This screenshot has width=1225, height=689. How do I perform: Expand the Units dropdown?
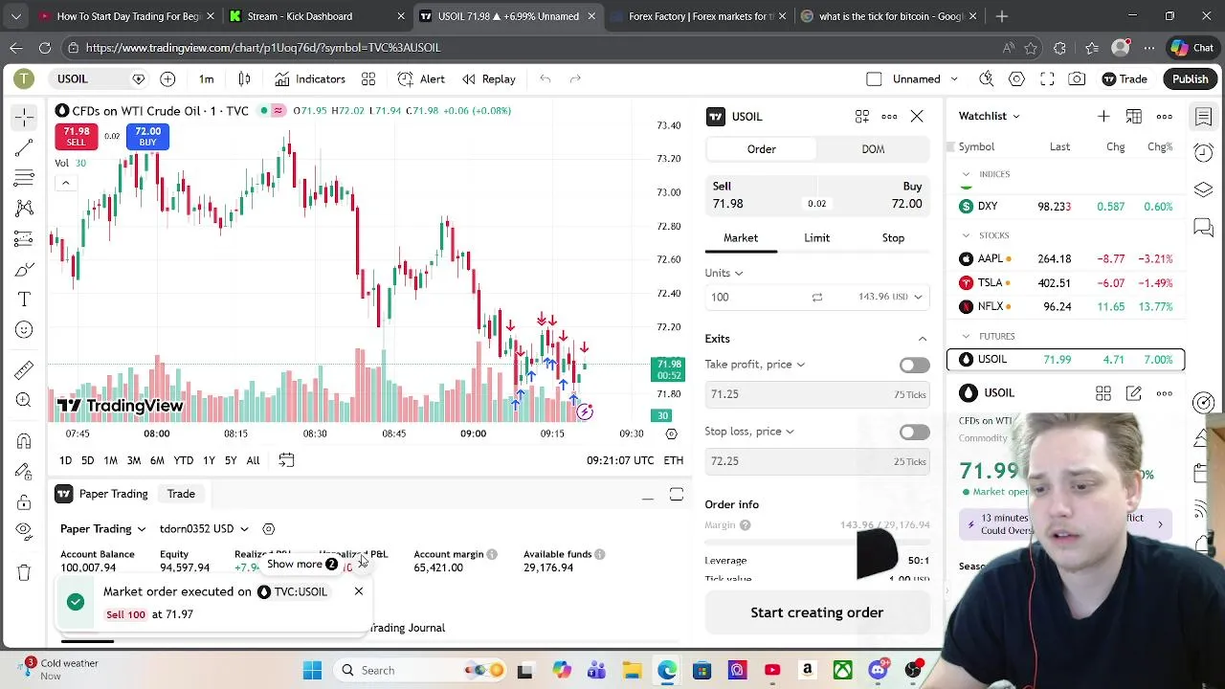(724, 273)
